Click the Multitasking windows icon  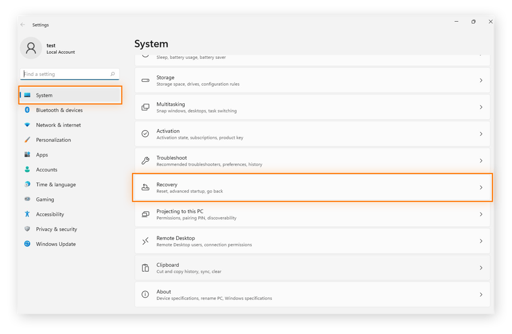click(145, 107)
